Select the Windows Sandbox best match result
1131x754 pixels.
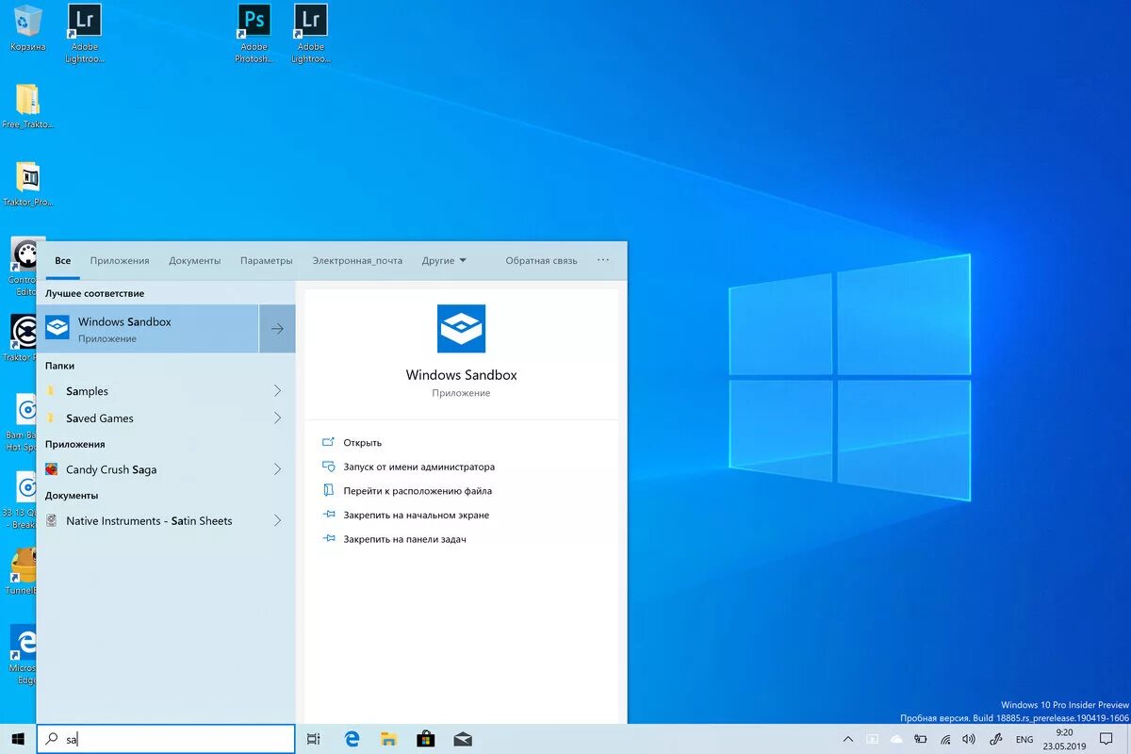[148, 329]
